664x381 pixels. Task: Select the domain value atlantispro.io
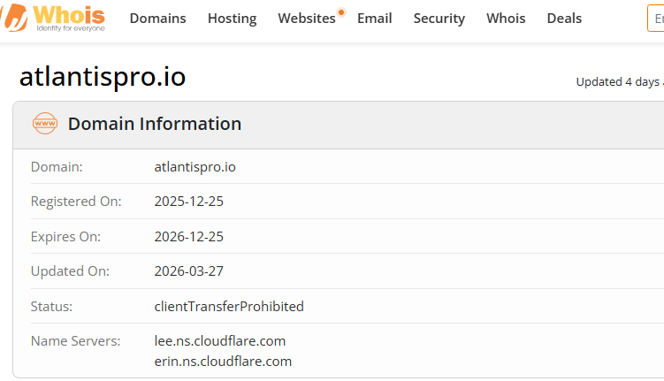pos(195,167)
